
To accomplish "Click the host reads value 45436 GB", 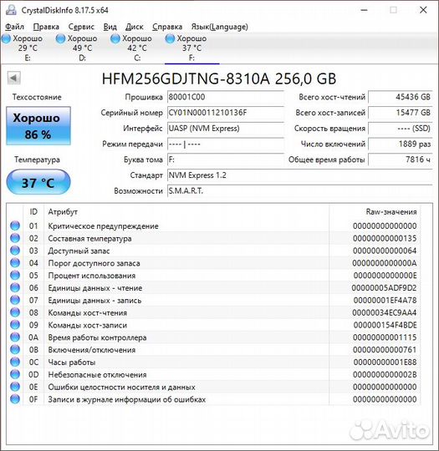I will [401, 97].
